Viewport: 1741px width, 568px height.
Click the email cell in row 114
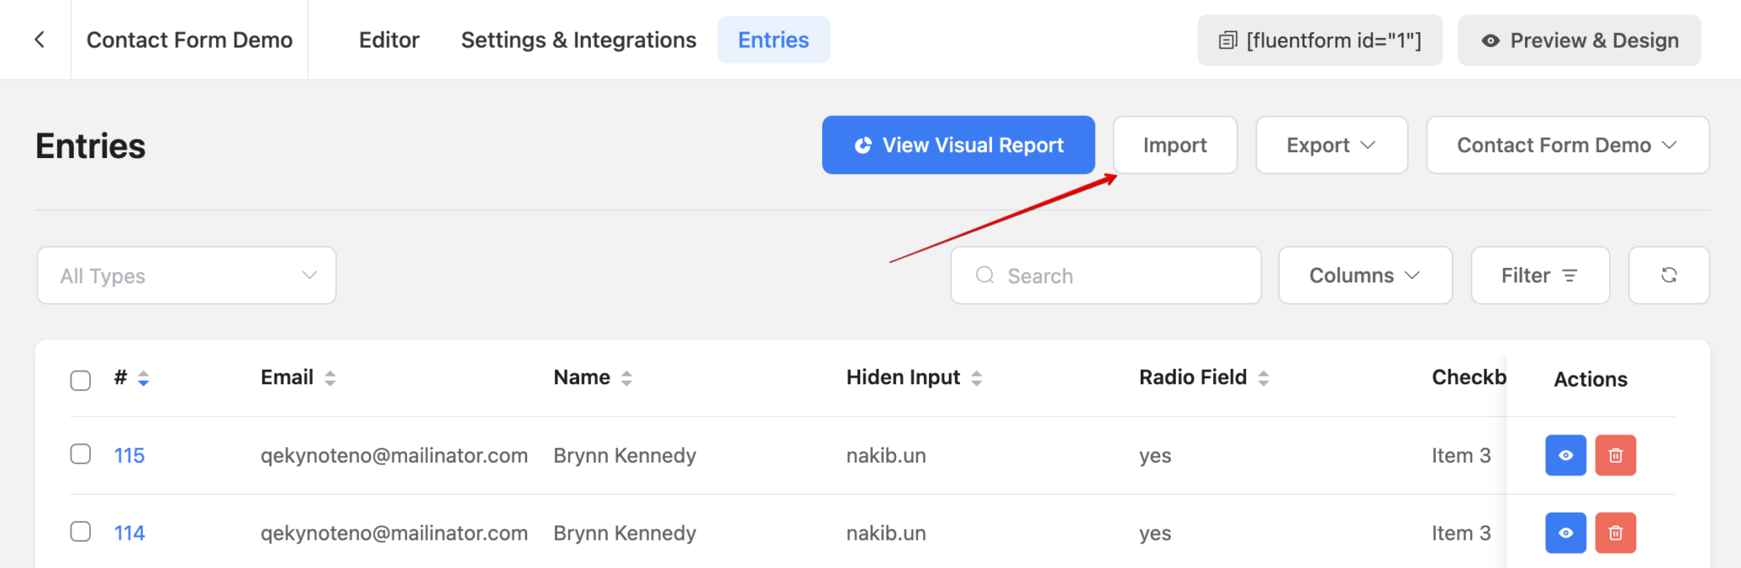(394, 533)
